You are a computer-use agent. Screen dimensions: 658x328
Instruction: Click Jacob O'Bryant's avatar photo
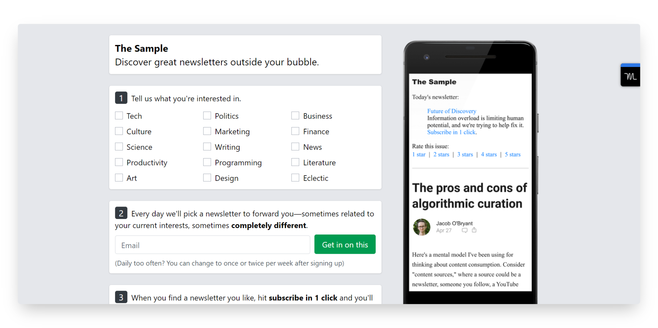tap(421, 227)
